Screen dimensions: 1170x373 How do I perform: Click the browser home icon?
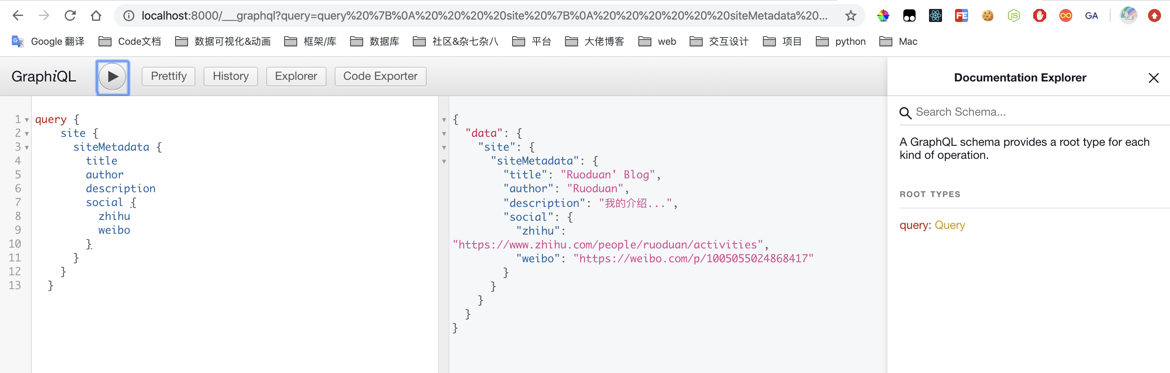click(x=96, y=15)
